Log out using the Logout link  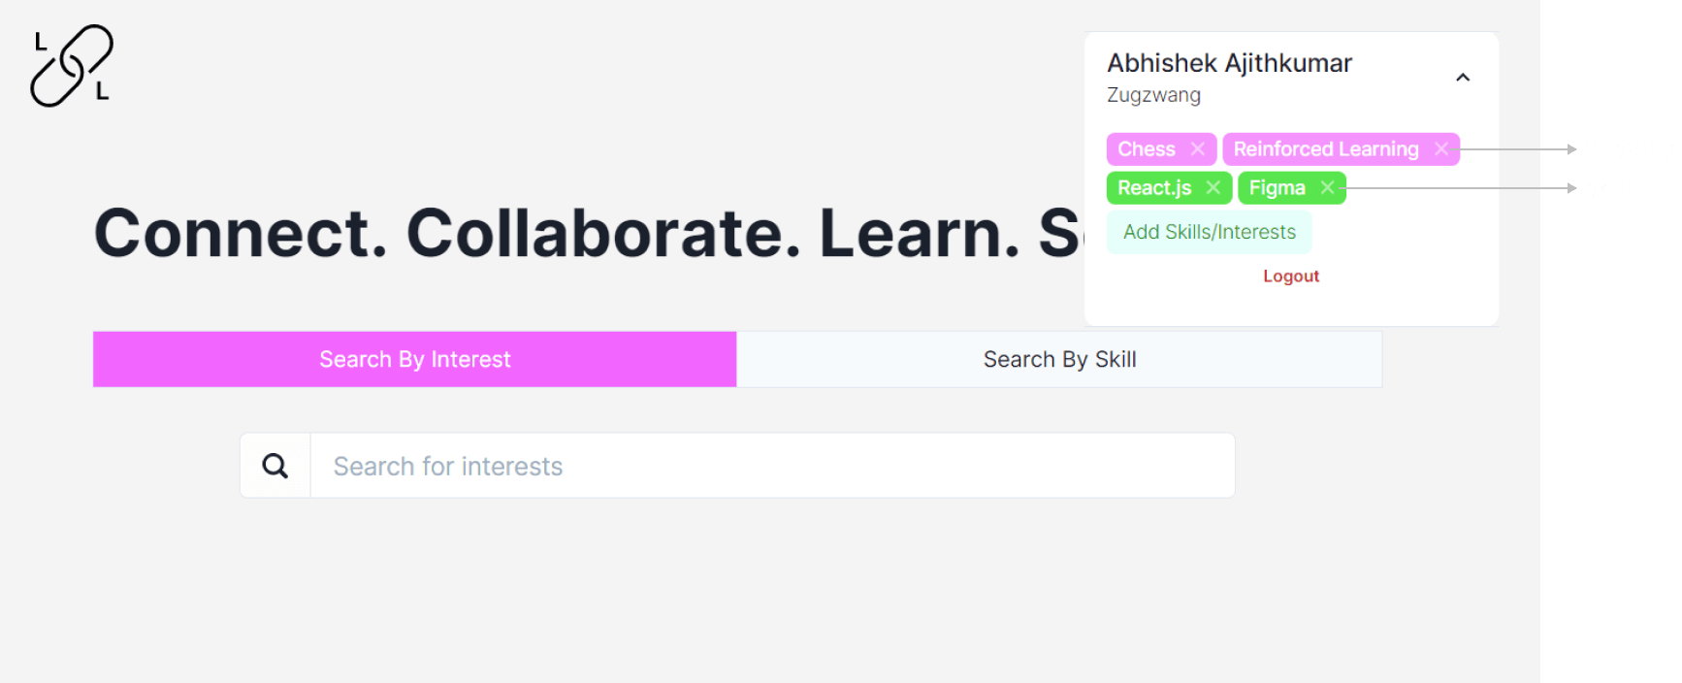click(x=1291, y=276)
